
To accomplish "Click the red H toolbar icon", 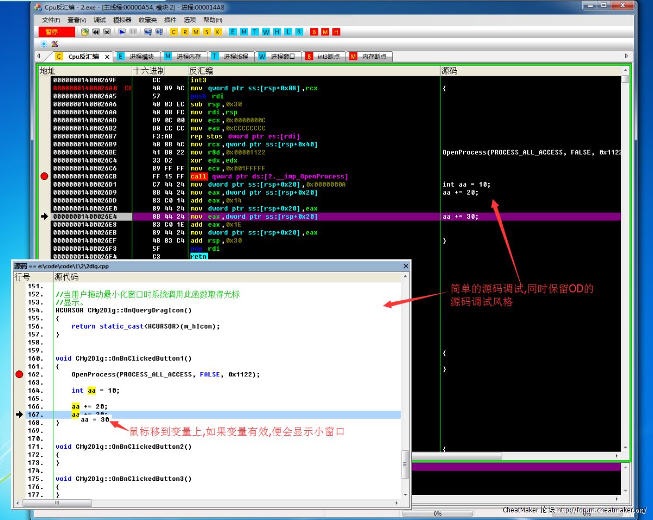I will pyautogui.click(x=336, y=32).
